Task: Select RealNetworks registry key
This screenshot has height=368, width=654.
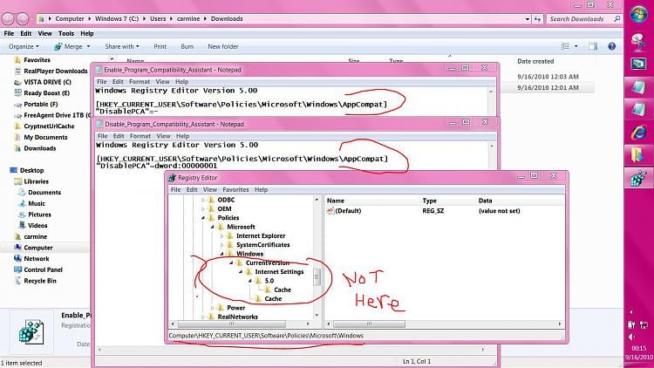Action: (x=238, y=317)
